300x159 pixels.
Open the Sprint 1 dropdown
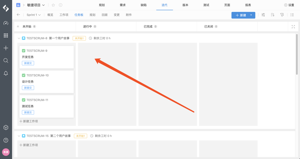click(33, 15)
